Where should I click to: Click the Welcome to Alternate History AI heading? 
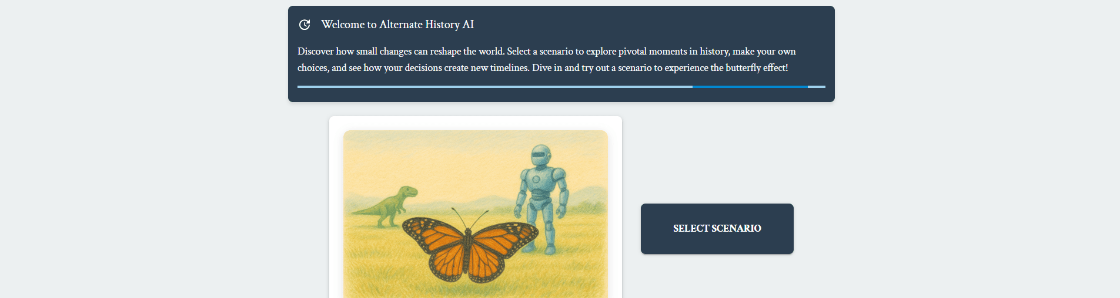(397, 25)
